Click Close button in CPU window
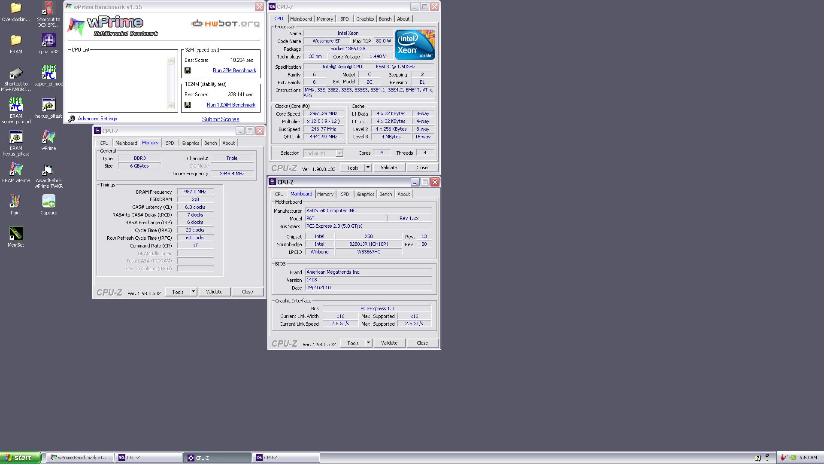 [422, 168]
